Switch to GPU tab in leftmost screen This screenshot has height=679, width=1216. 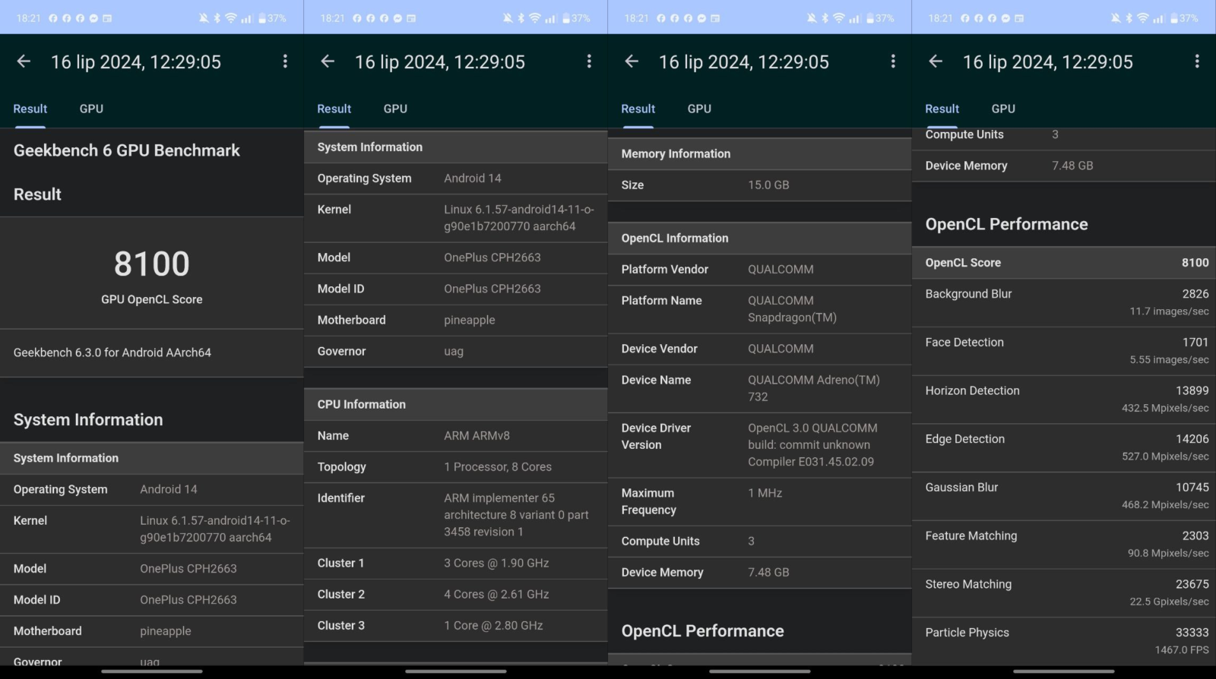pos(91,109)
